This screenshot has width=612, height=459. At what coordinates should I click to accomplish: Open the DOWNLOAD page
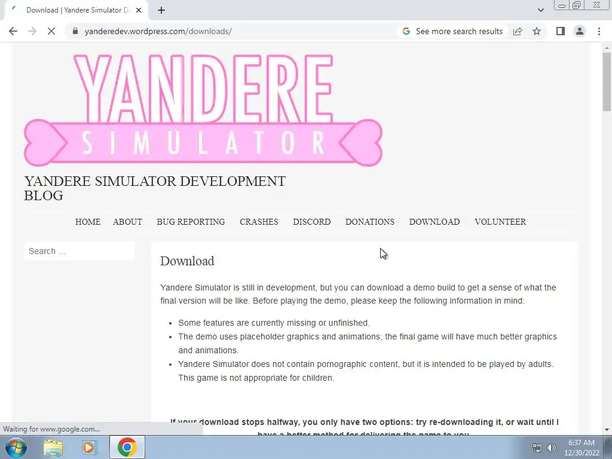434,222
